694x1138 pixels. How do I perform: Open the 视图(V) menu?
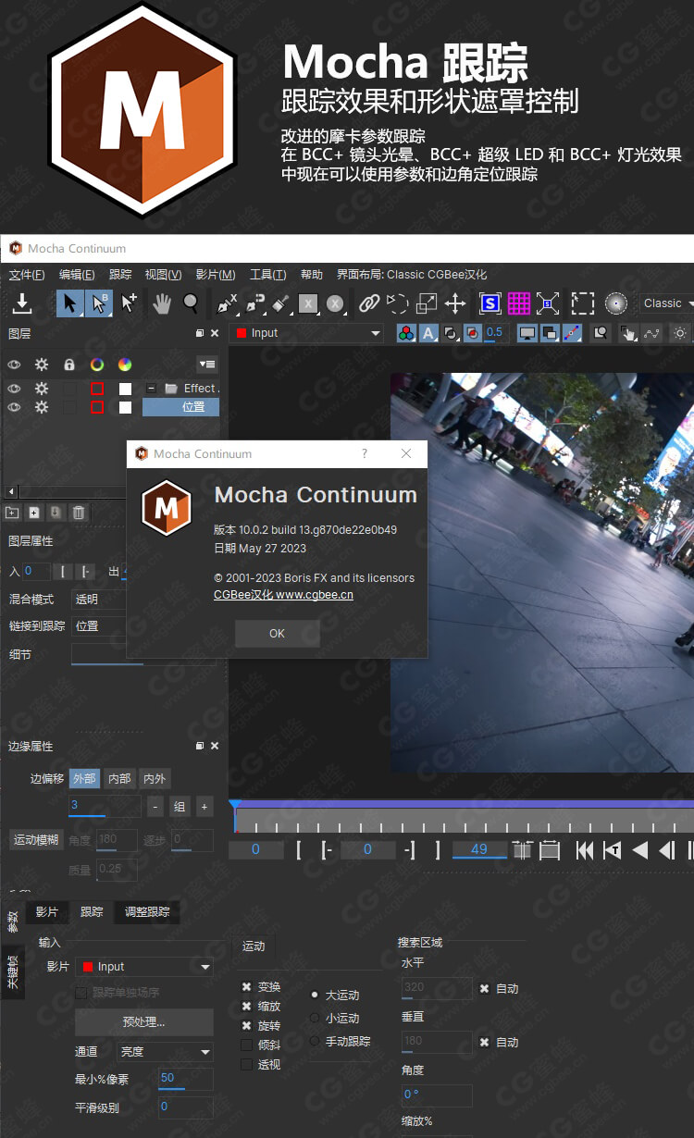pyautogui.click(x=163, y=275)
